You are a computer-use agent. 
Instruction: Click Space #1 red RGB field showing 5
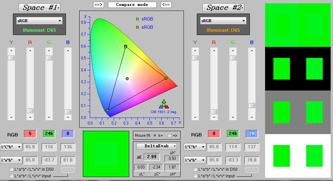[x=30, y=134]
